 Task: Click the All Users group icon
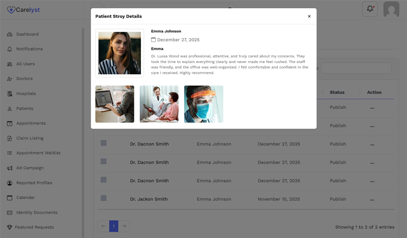[10, 64]
